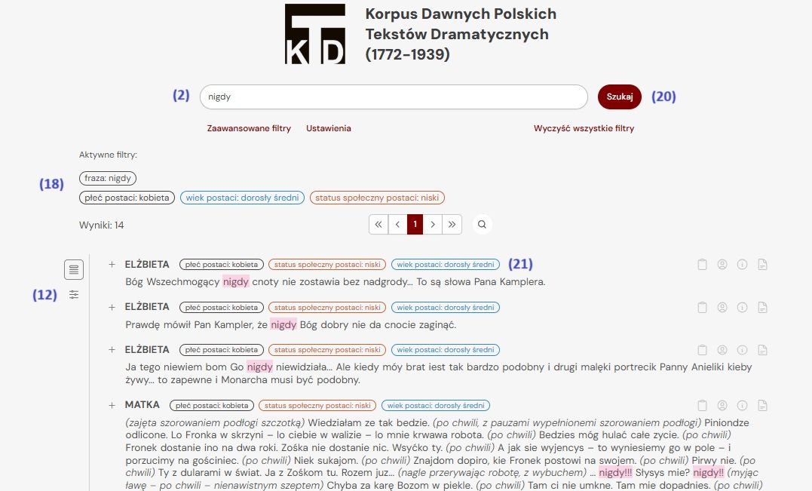Open the list view icon in the left rail
The height and width of the screenshot is (491, 812).
(x=74, y=270)
